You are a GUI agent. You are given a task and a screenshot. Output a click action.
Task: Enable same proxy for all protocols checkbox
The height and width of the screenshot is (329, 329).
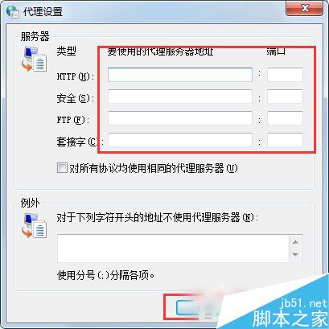(62, 168)
